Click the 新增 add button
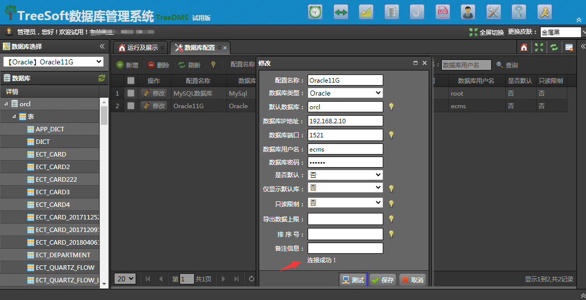 [128, 65]
